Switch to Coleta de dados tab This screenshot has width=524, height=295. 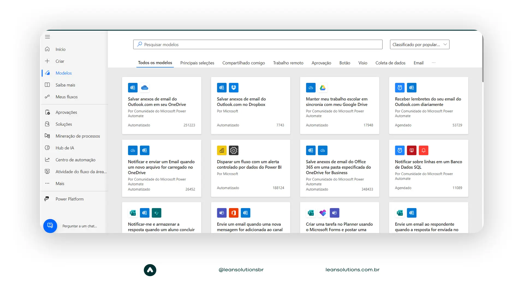click(x=390, y=63)
